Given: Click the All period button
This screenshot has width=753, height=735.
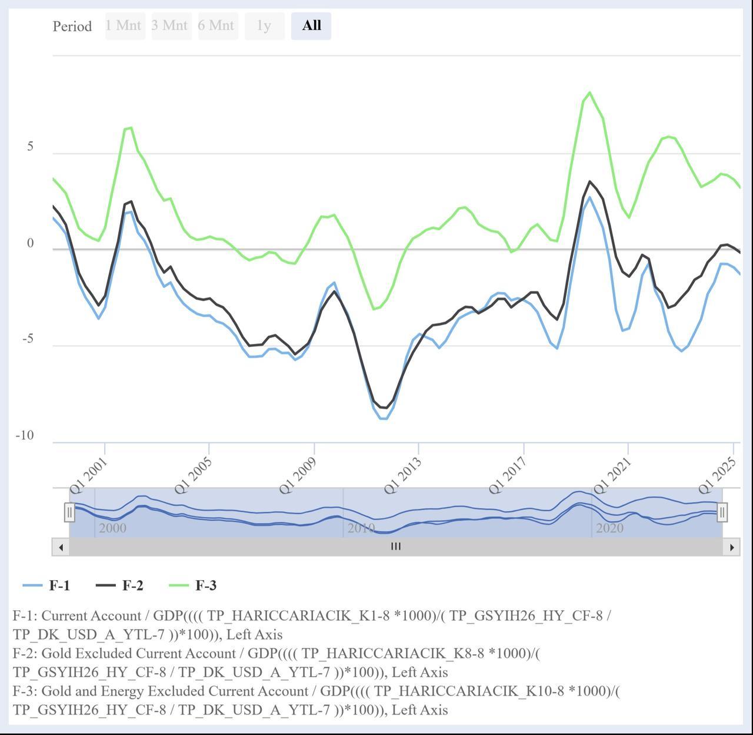Looking at the screenshot, I should click(311, 26).
